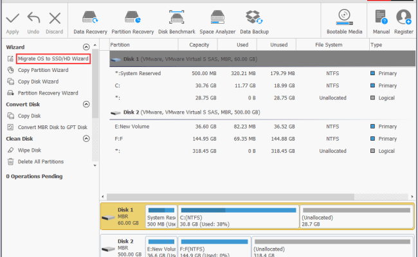Screen dimensions: 418x257
Task: Select the 28.75 GB unallocated row
Action: click(262, 98)
